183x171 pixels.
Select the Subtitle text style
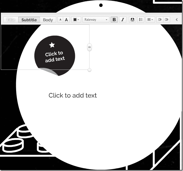point(29,20)
